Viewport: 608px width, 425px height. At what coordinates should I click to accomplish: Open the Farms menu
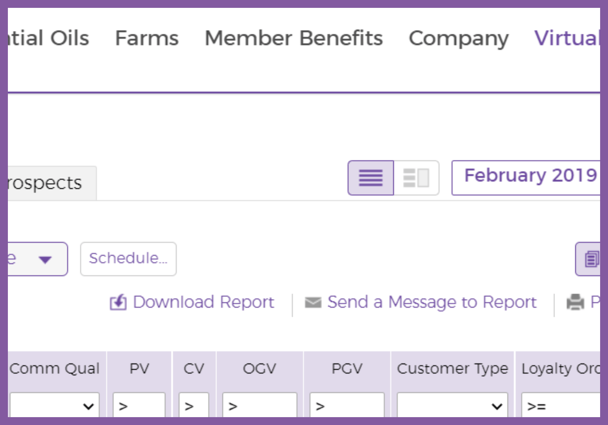tap(147, 38)
